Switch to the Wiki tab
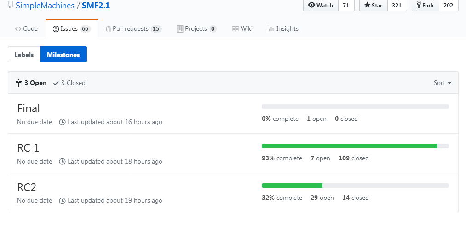This screenshot has height=226, width=466. click(242, 29)
